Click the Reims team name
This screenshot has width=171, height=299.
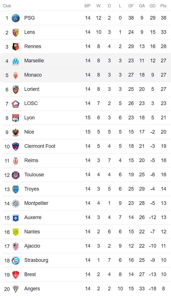(x=31, y=160)
